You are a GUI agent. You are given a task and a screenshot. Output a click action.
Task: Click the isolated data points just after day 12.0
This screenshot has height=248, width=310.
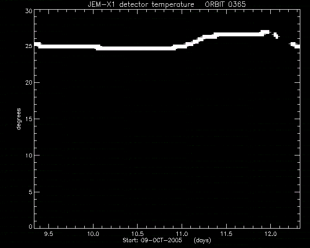[x=276, y=35]
